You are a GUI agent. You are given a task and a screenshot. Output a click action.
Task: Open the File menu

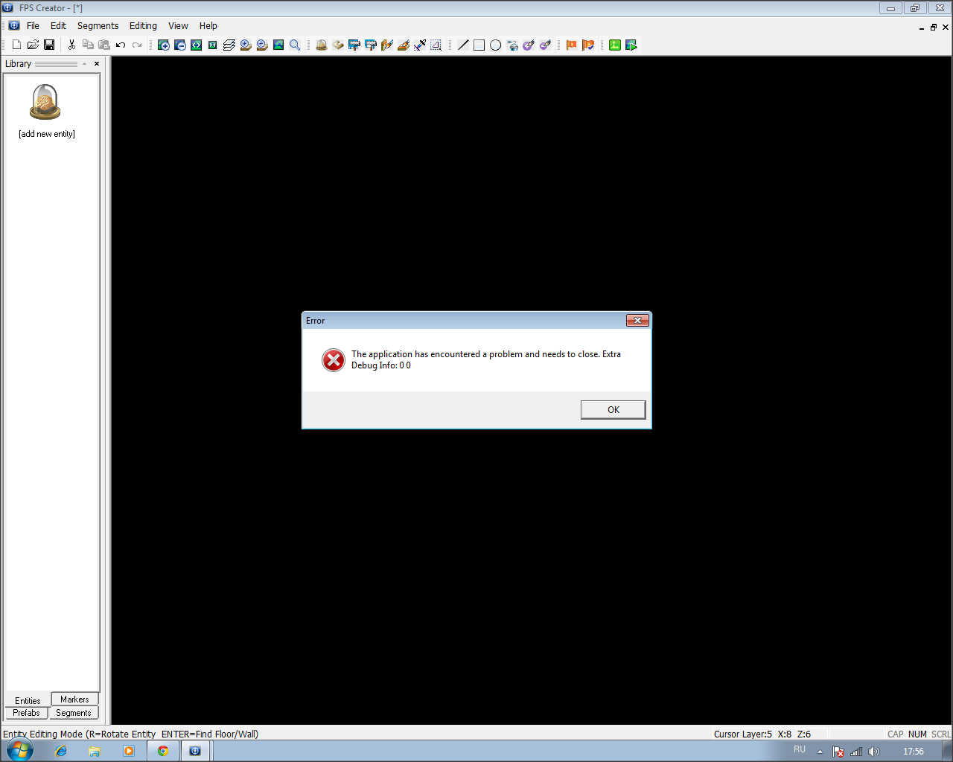(x=33, y=25)
